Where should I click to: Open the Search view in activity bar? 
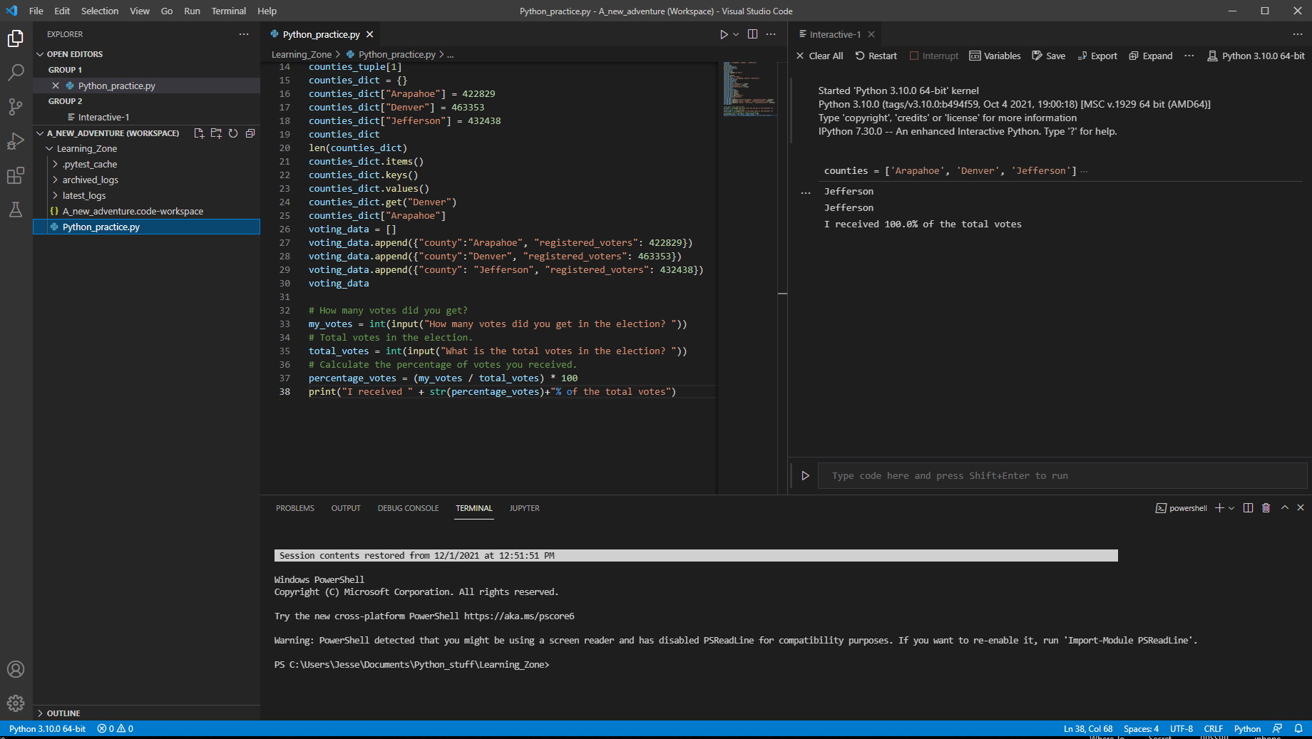(16, 72)
